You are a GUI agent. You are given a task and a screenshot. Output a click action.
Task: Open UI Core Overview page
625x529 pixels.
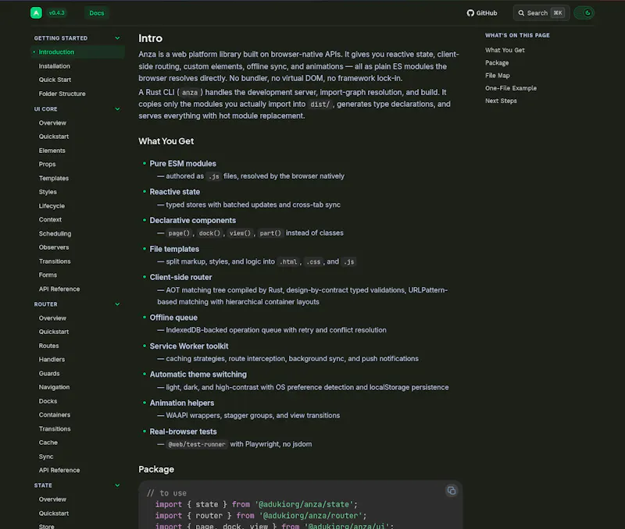tap(52, 123)
